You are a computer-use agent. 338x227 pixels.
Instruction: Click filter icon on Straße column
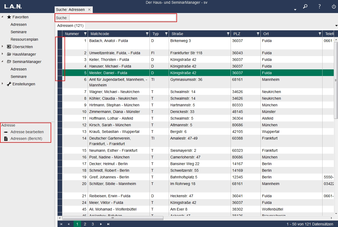coord(228,34)
